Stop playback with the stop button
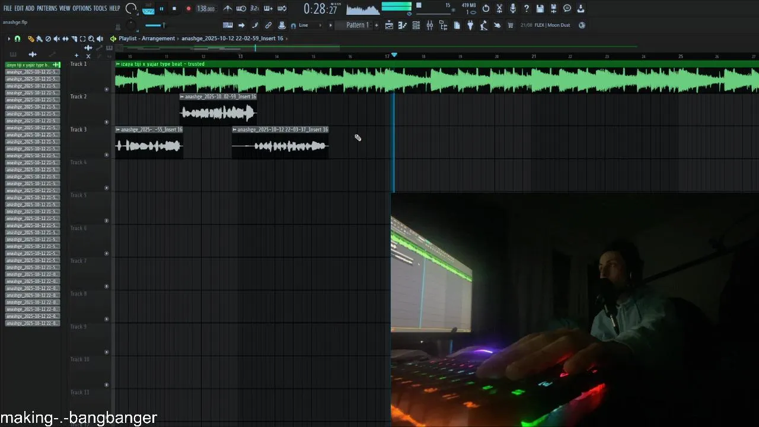Viewport: 759px width, 427px height. [x=174, y=9]
